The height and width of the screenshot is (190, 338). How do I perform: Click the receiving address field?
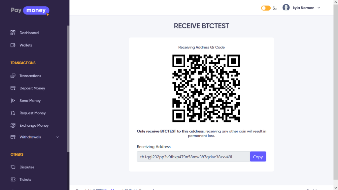(x=193, y=157)
